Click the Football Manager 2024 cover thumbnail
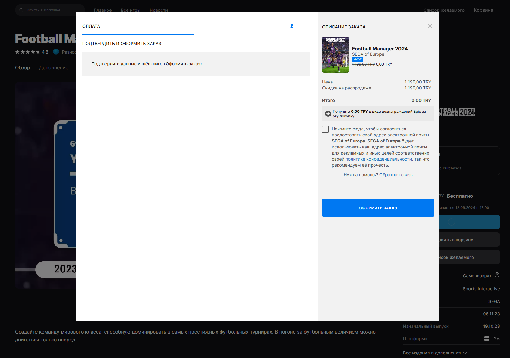This screenshot has width=510, height=358. pos(335,55)
